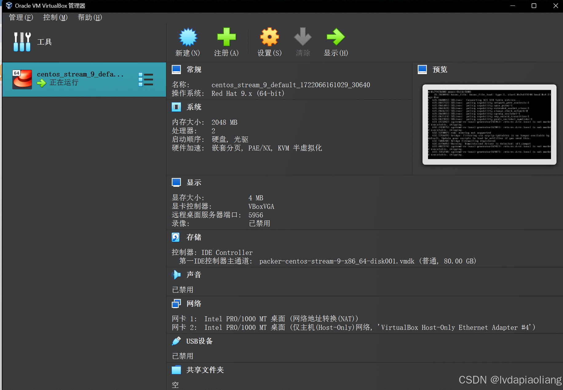Click the Audio (声音) speaker icon
563x390 pixels.
click(176, 275)
